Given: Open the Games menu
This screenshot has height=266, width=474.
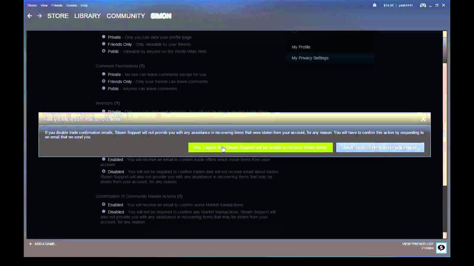Looking at the screenshot, I should tap(71, 5).
